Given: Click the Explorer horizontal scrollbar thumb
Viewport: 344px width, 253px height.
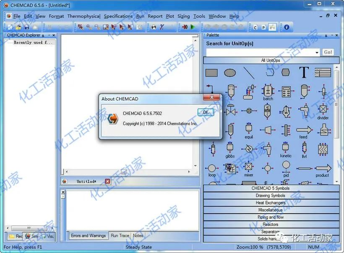Looking at the screenshot, I should pos(29,228).
